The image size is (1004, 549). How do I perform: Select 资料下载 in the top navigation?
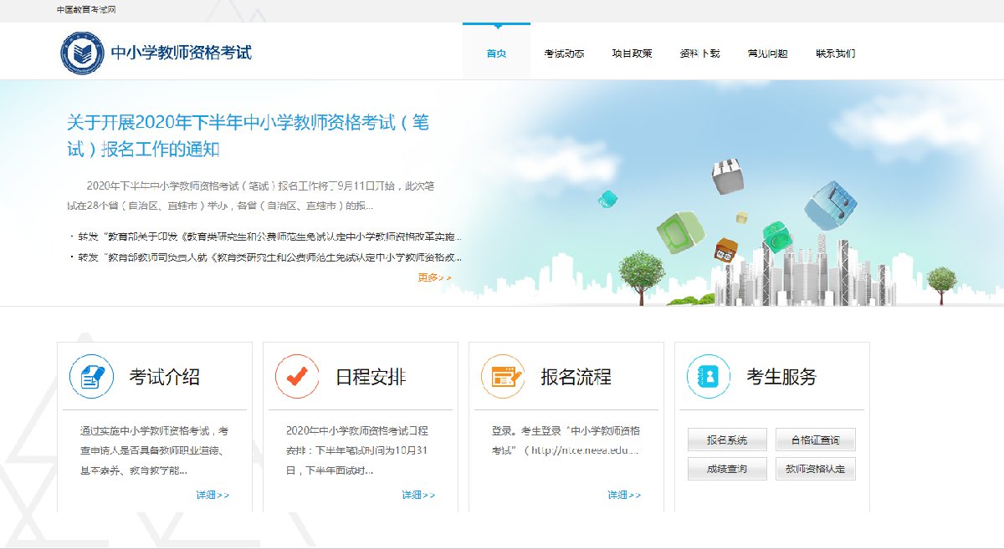pyautogui.click(x=699, y=53)
